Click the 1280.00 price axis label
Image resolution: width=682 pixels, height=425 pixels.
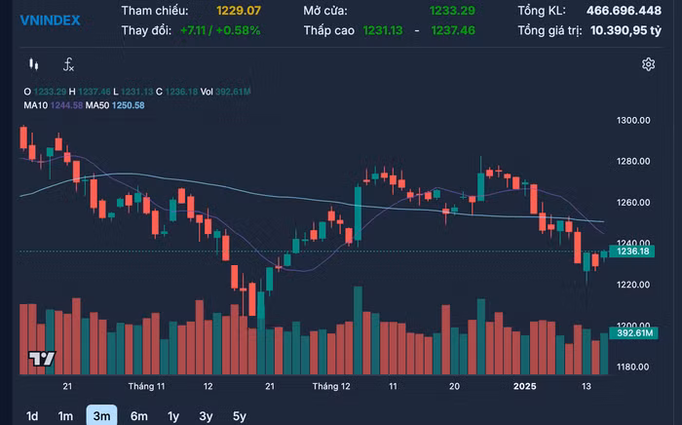[x=633, y=162]
